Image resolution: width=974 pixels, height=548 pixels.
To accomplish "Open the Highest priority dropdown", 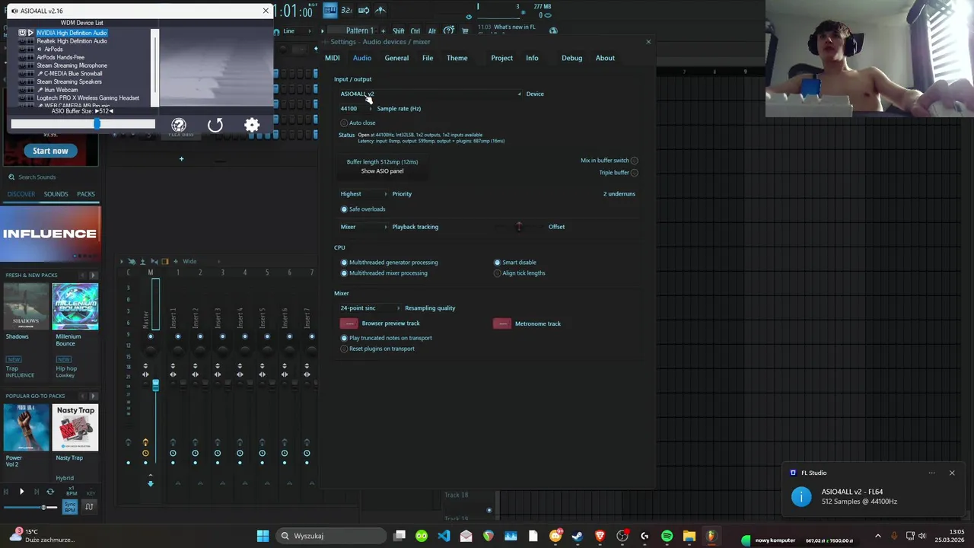I will [x=364, y=194].
